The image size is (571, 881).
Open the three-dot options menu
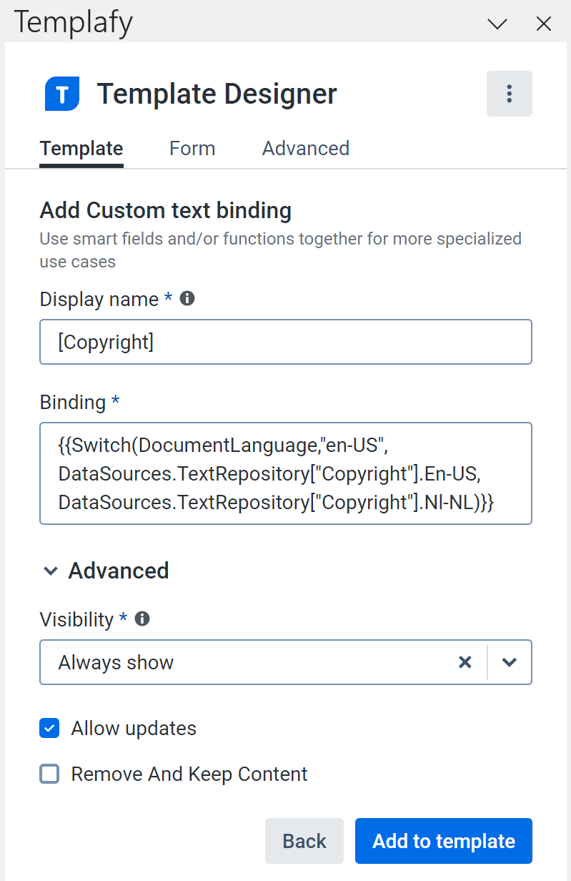pos(509,93)
